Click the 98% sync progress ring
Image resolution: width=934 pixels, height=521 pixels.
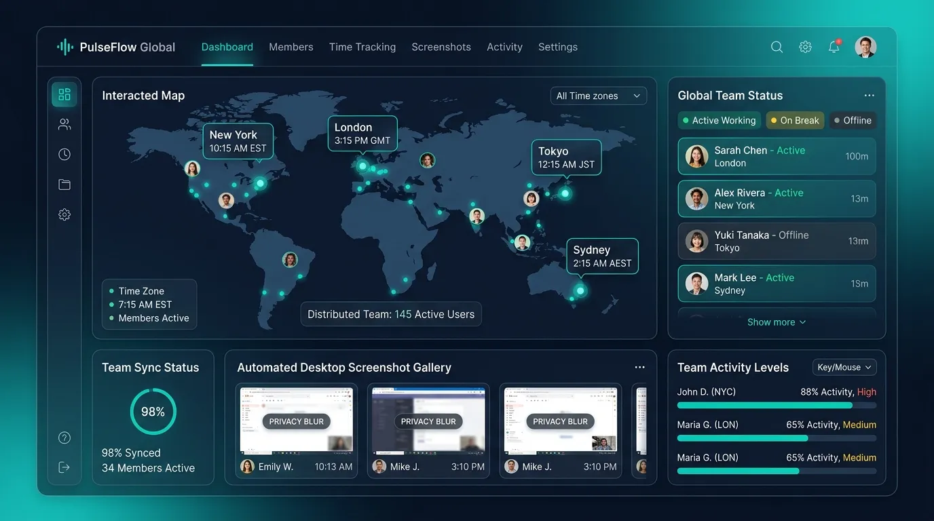[x=153, y=412]
